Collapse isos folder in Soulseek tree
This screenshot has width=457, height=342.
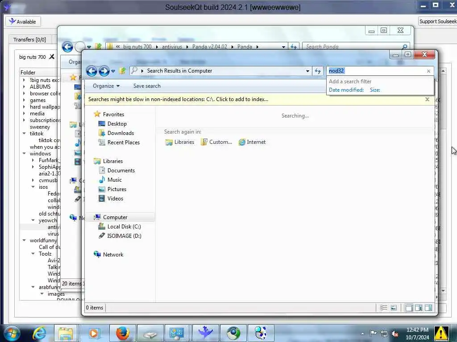click(33, 187)
